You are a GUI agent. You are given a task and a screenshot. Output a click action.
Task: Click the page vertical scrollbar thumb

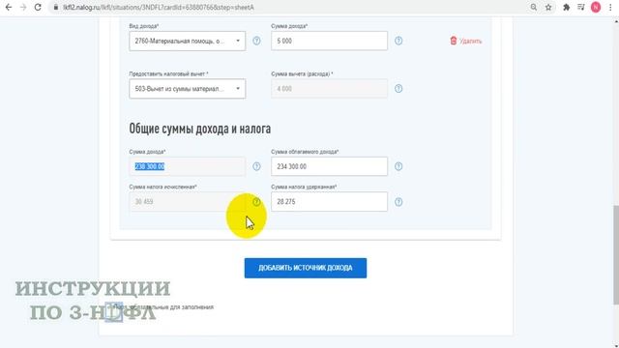tap(616, 254)
